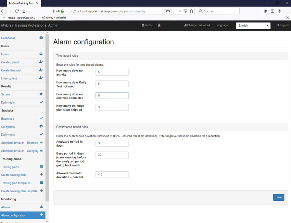Click the user profile icon in top navbar

[x=159, y=25]
